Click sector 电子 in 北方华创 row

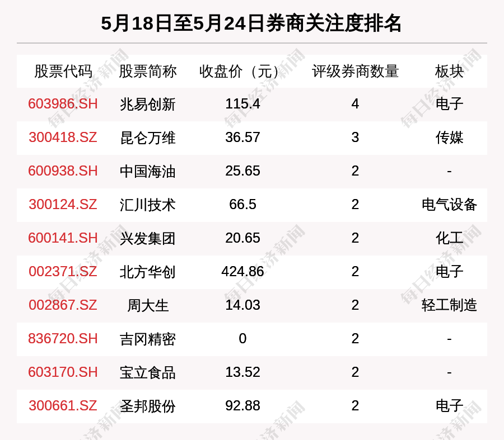pos(449,272)
